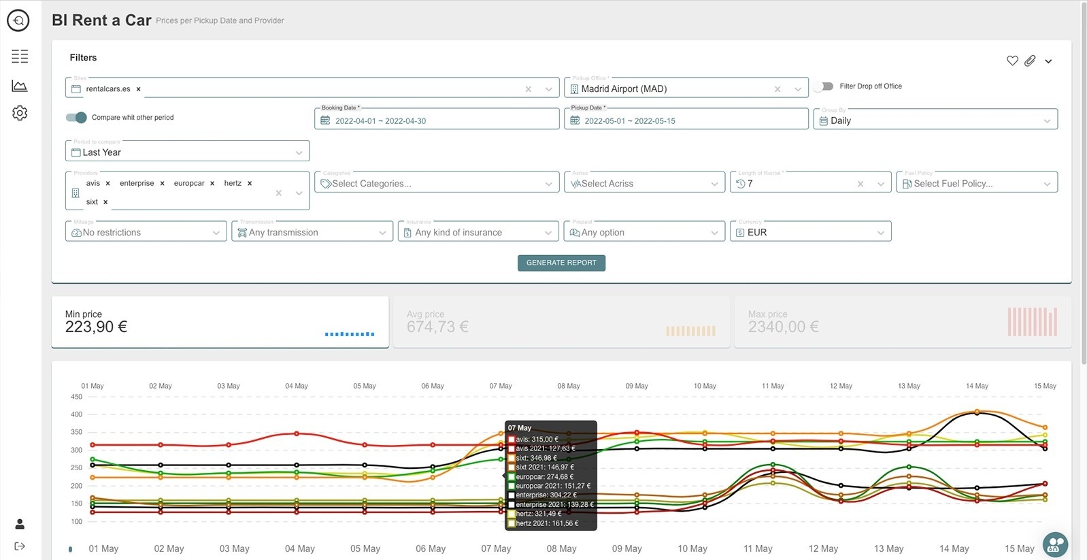Screen dimensions: 1087x560
Task: Collapse the Filters panel with chevron
Action: tap(1048, 61)
